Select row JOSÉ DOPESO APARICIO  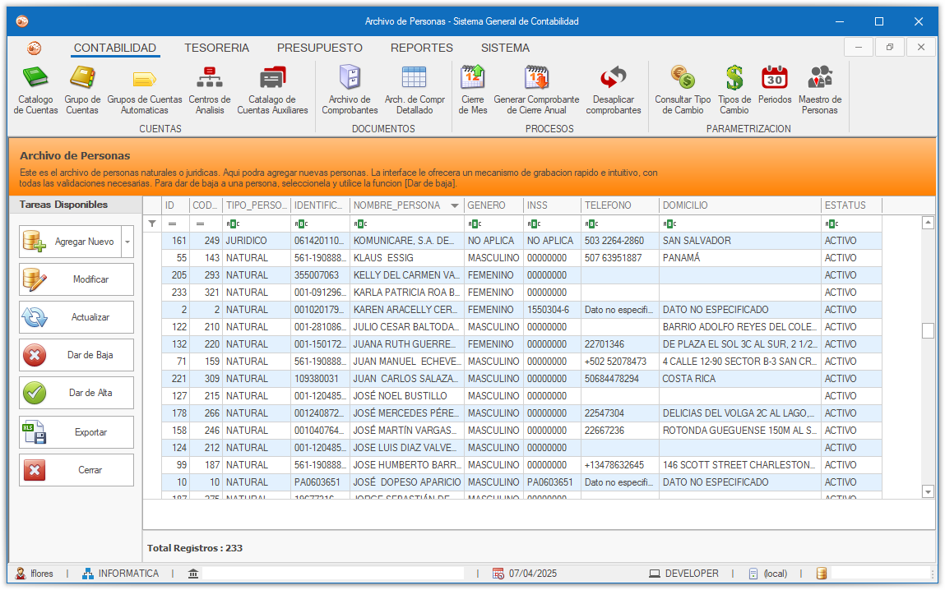[521, 482]
